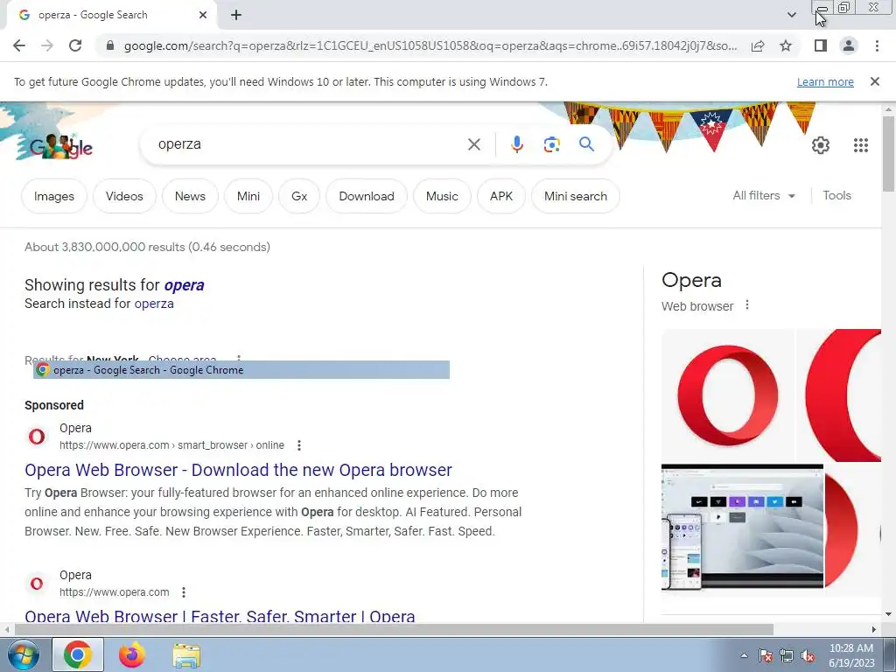Select the Gx filter chip

pos(299,196)
